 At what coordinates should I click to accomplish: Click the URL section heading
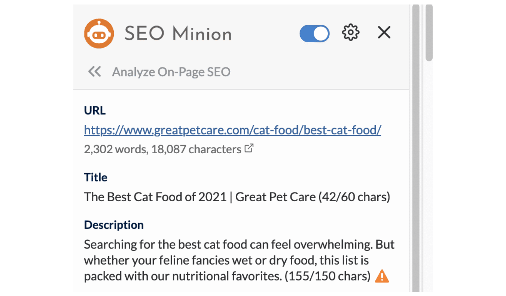(x=95, y=111)
